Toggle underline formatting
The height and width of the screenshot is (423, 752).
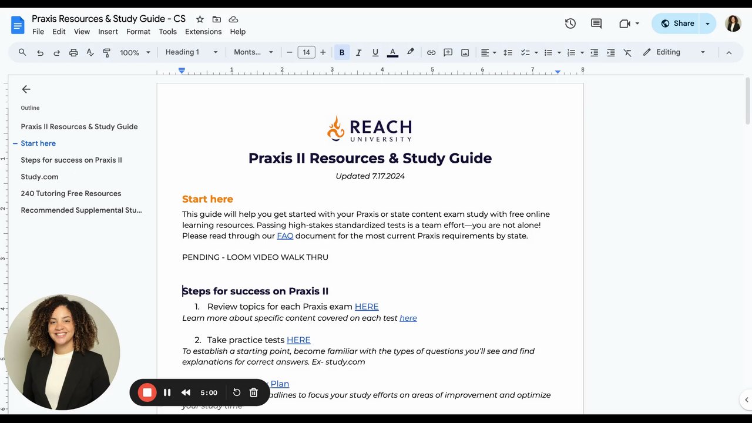(375, 52)
